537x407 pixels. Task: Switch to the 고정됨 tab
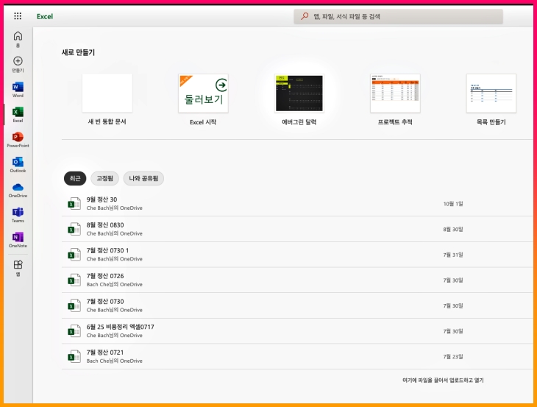(104, 179)
